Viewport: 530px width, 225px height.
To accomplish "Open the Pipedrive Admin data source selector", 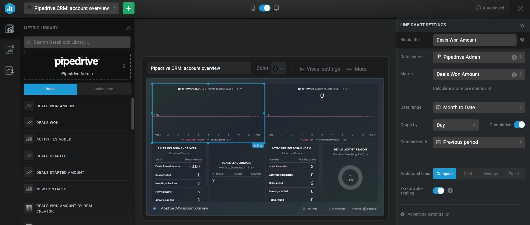I will (x=77, y=66).
